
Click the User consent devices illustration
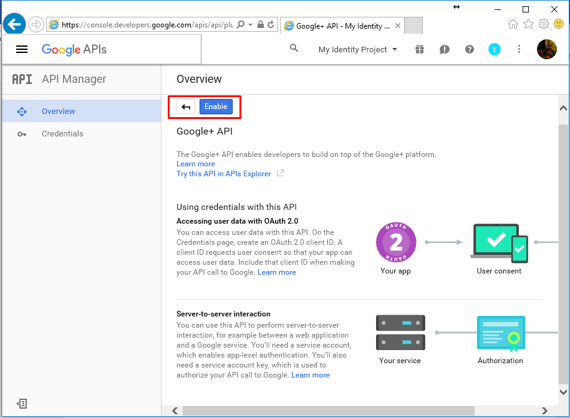tap(499, 244)
